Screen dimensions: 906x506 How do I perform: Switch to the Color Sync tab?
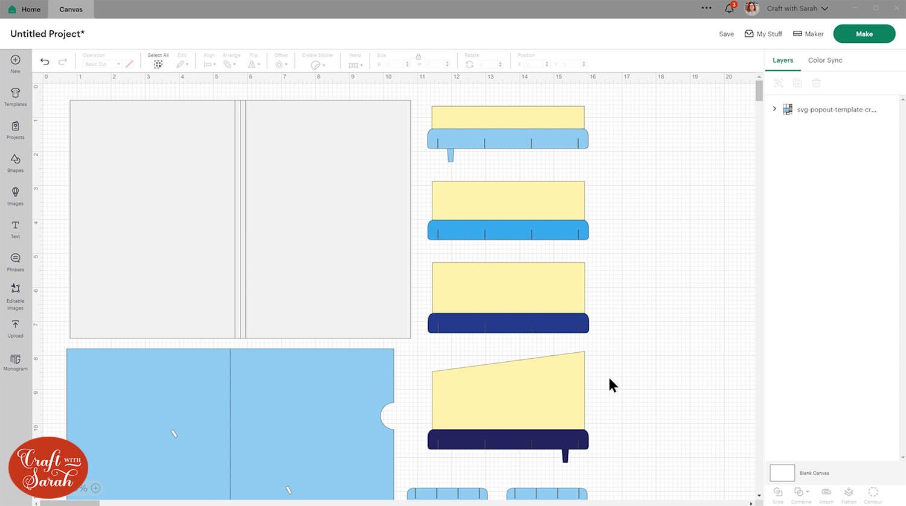(x=825, y=60)
